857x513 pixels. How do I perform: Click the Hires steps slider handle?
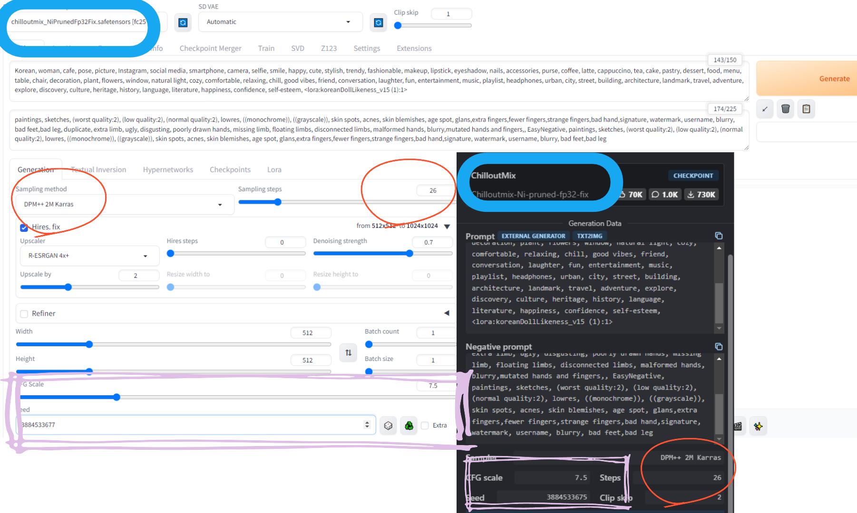coord(171,254)
